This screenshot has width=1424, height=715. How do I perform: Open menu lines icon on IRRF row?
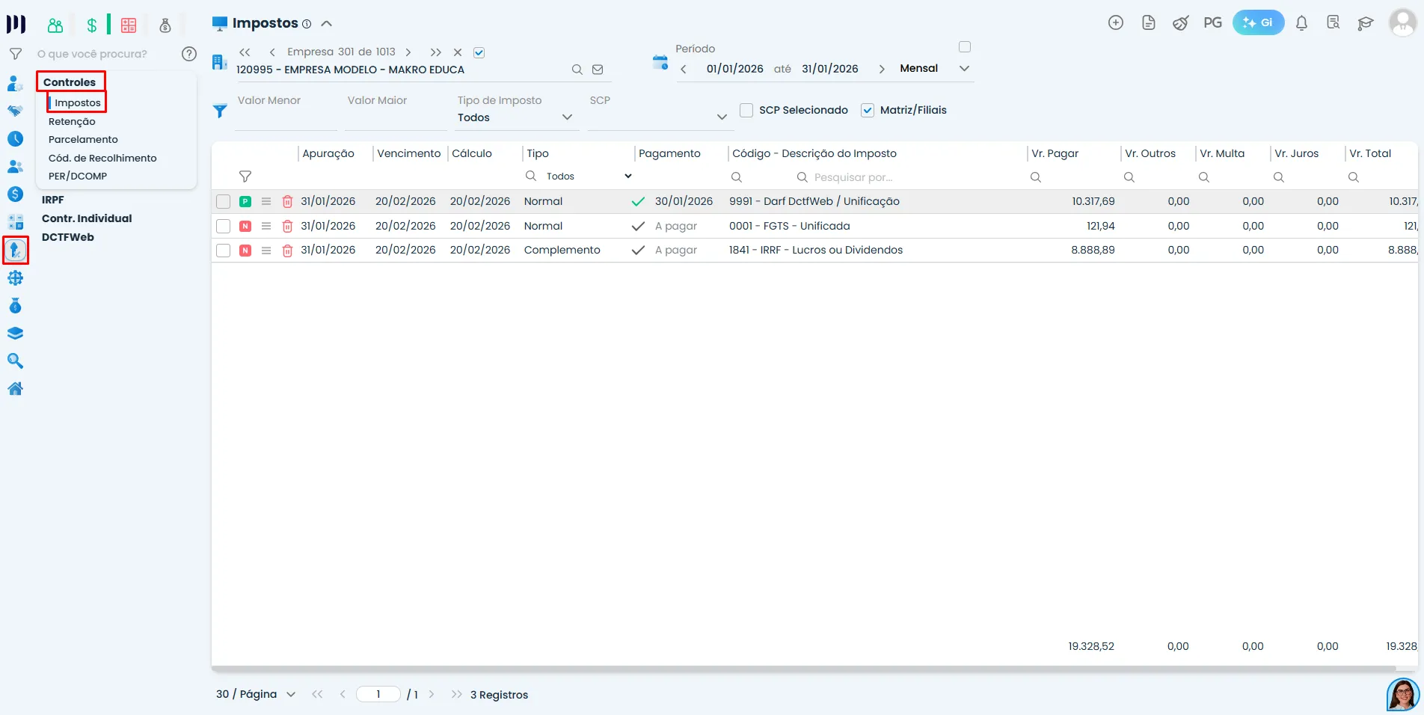266,251
